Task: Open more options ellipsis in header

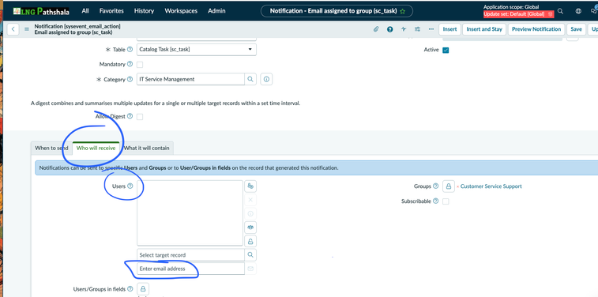Action: pyautogui.click(x=431, y=29)
